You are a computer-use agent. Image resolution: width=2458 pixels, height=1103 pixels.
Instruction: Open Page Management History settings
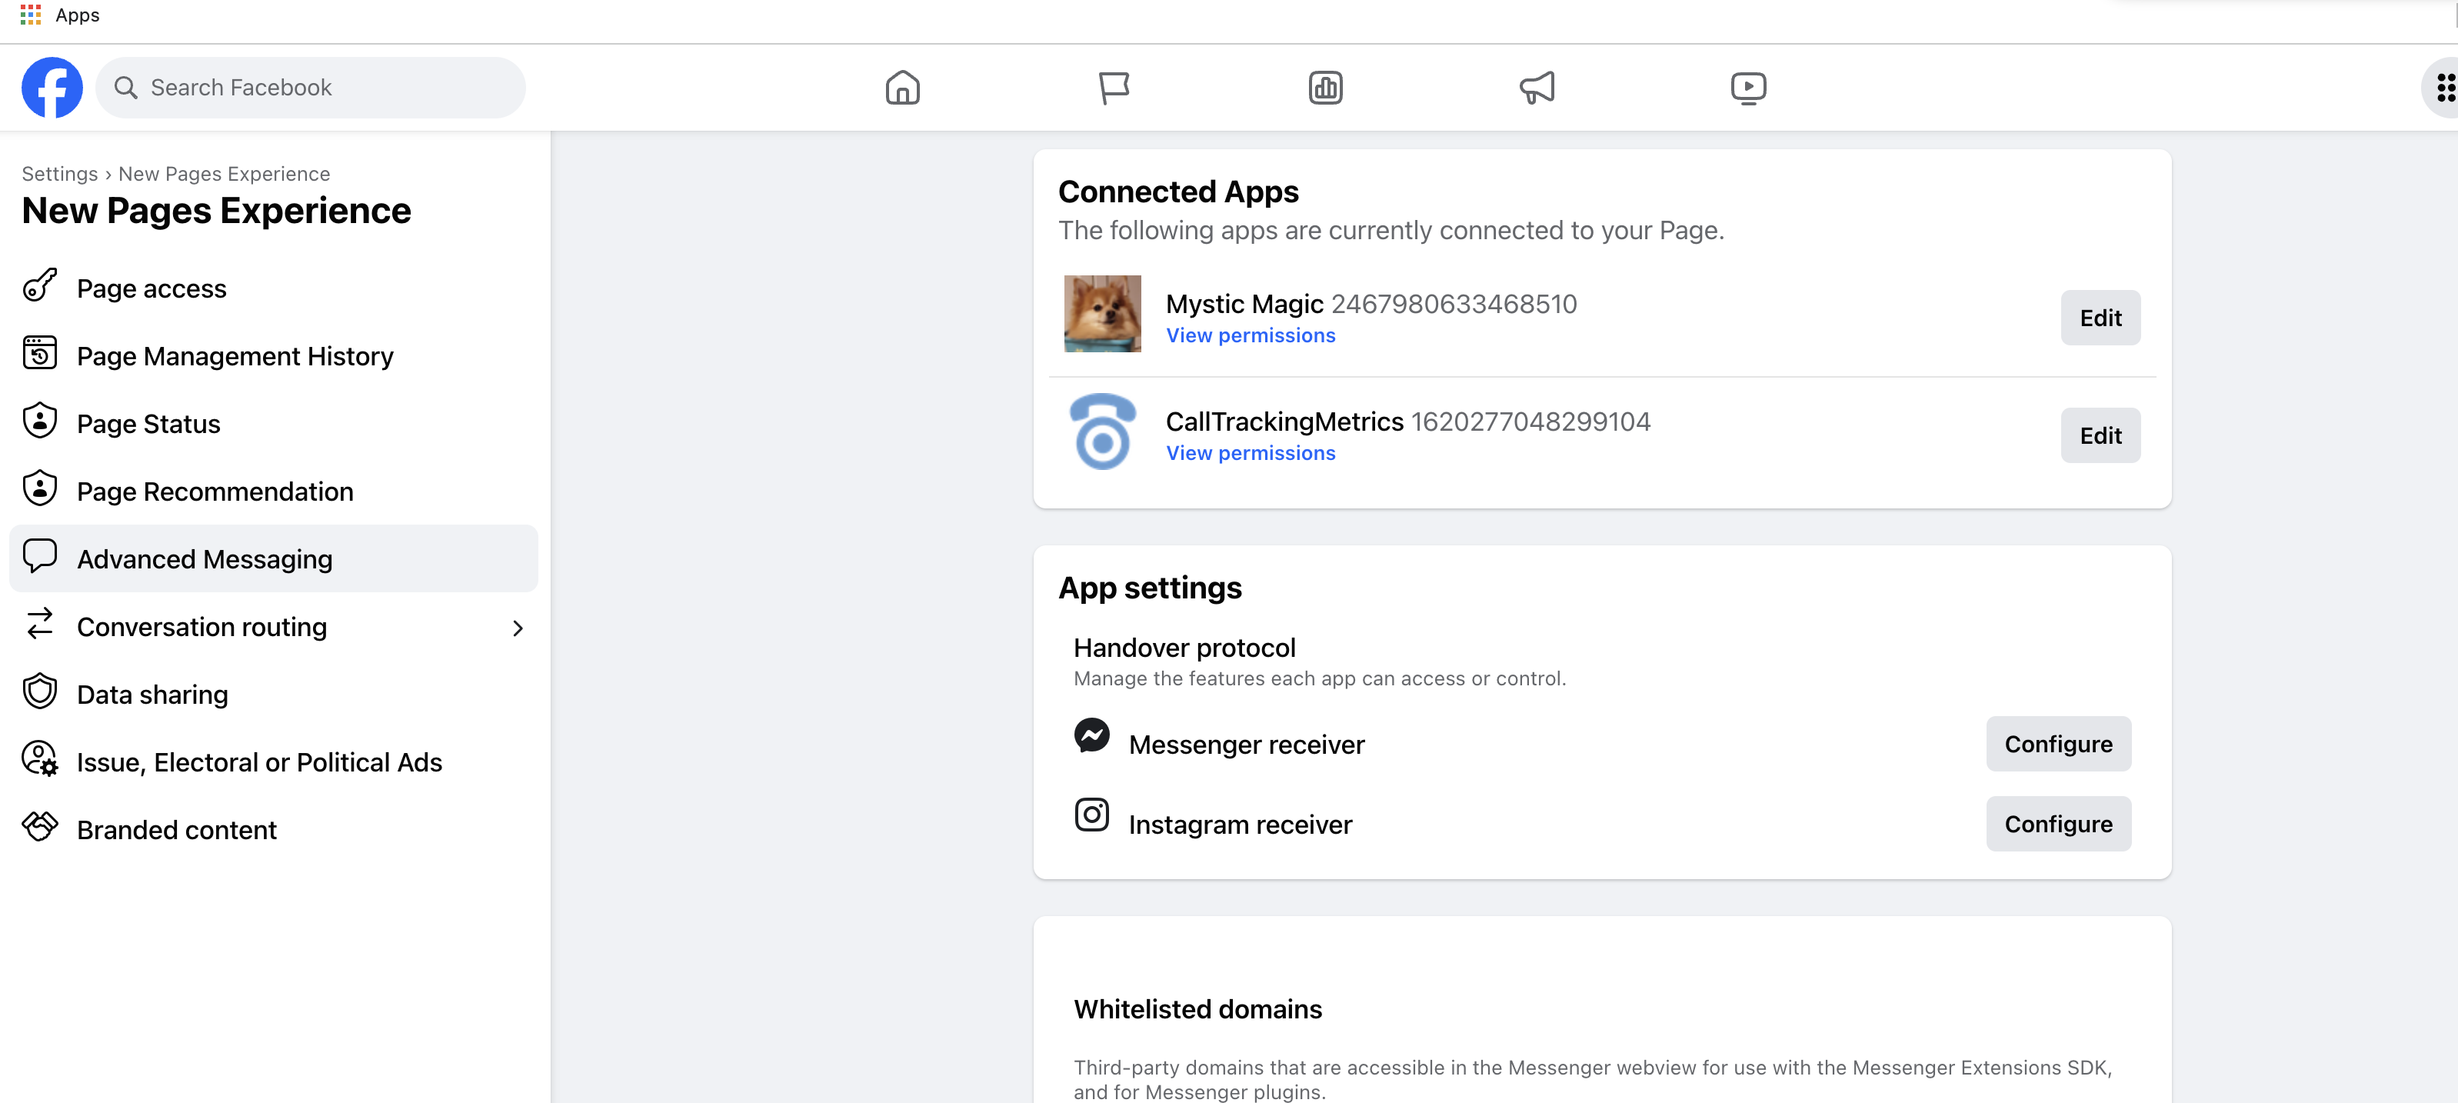coord(235,356)
